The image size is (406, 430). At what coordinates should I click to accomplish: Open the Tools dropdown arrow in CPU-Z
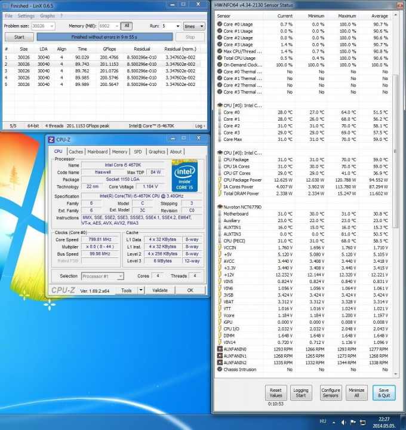point(141,290)
